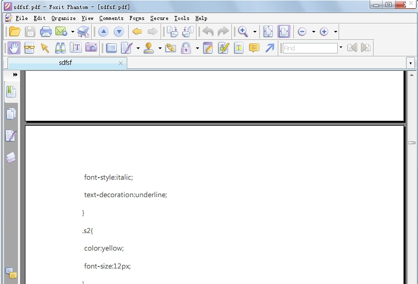Image resolution: width=418 pixels, height=284 pixels.
Task: Close the sdfsf document tab
Action: click(121, 63)
